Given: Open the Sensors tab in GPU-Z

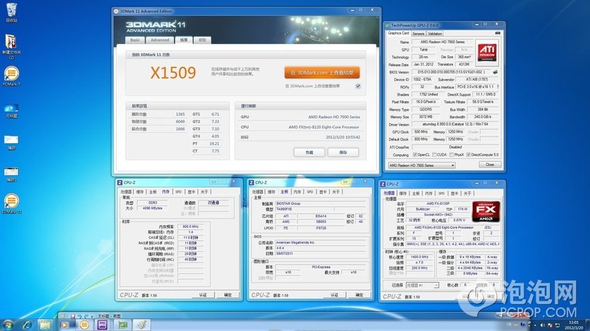Looking at the screenshot, I should pos(418,34).
